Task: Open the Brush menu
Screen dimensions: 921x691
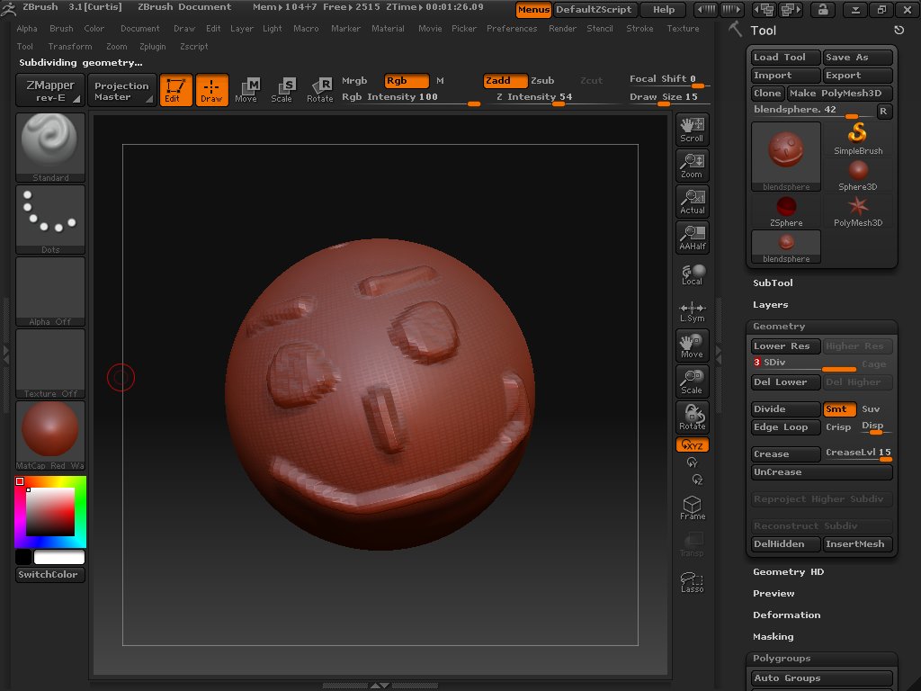Action: 61,29
